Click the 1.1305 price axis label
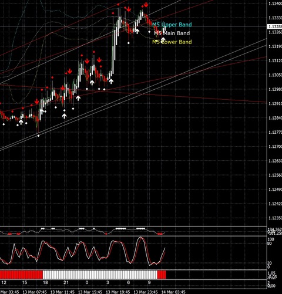The width and height of the screenshot is (282, 294). (275, 75)
